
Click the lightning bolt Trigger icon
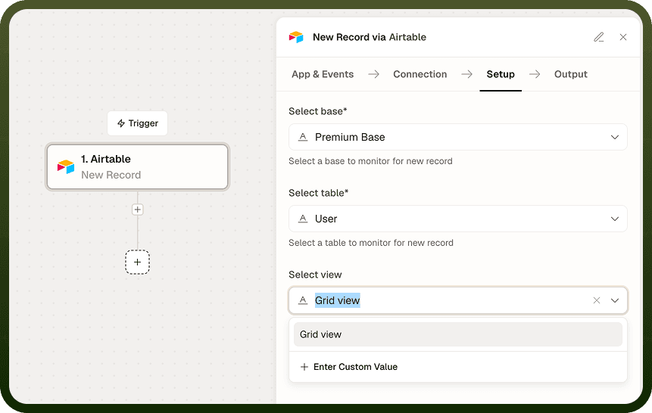(121, 123)
